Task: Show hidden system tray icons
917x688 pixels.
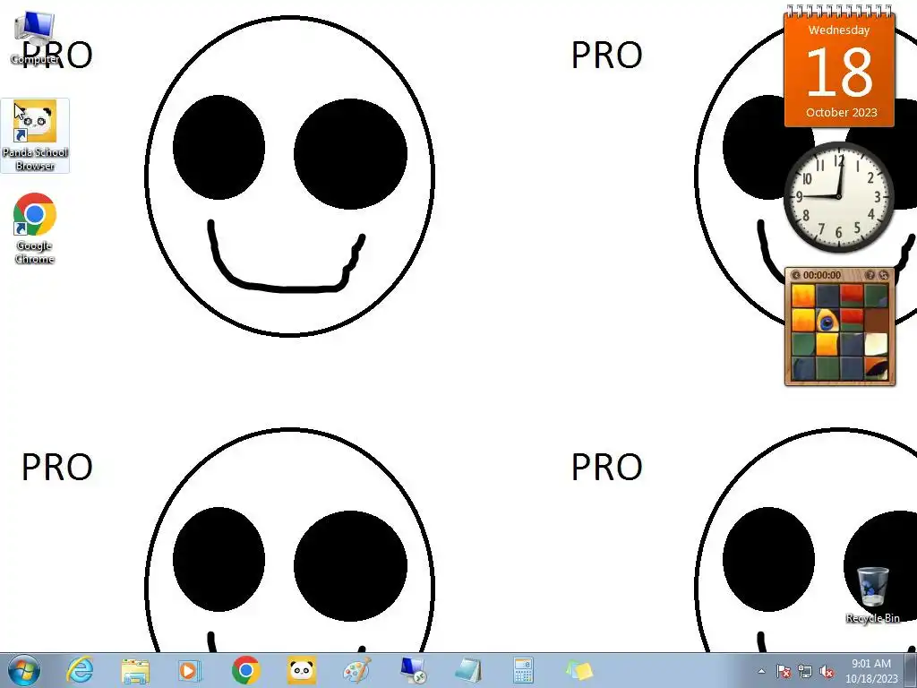Action: coord(761,671)
